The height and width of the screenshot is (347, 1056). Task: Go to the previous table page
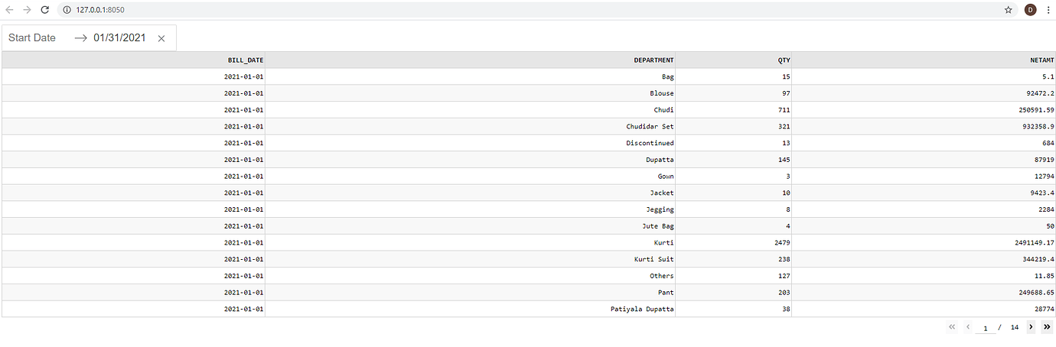click(968, 327)
